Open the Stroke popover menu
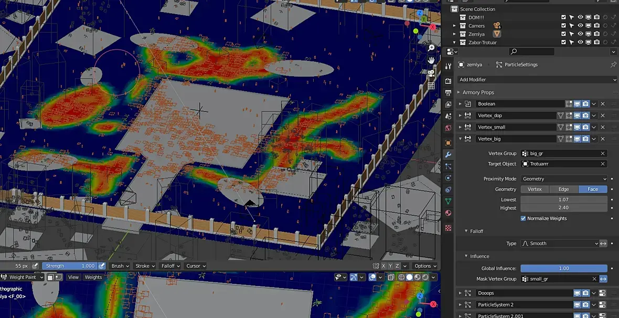The width and height of the screenshot is (619, 318). [x=145, y=266]
